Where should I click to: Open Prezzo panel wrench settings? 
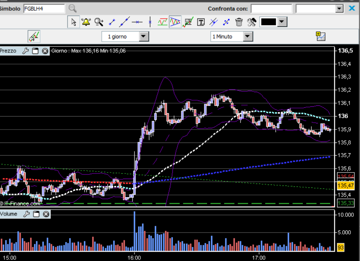tap(25, 51)
